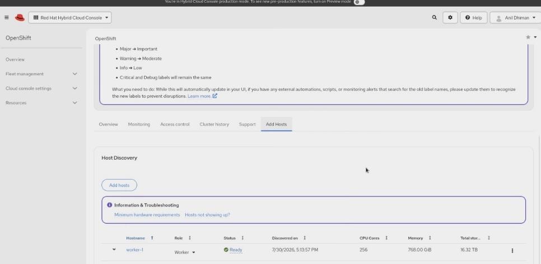The image size is (541, 264).
Task: Click the OpenShift breadcrumb heading
Action: tap(106, 39)
